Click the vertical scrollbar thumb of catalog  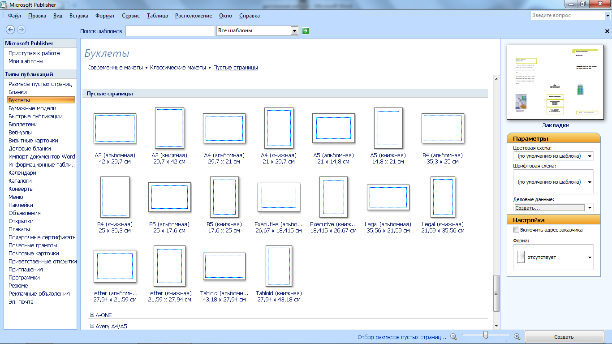pyautogui.click(x=496, y=293)
